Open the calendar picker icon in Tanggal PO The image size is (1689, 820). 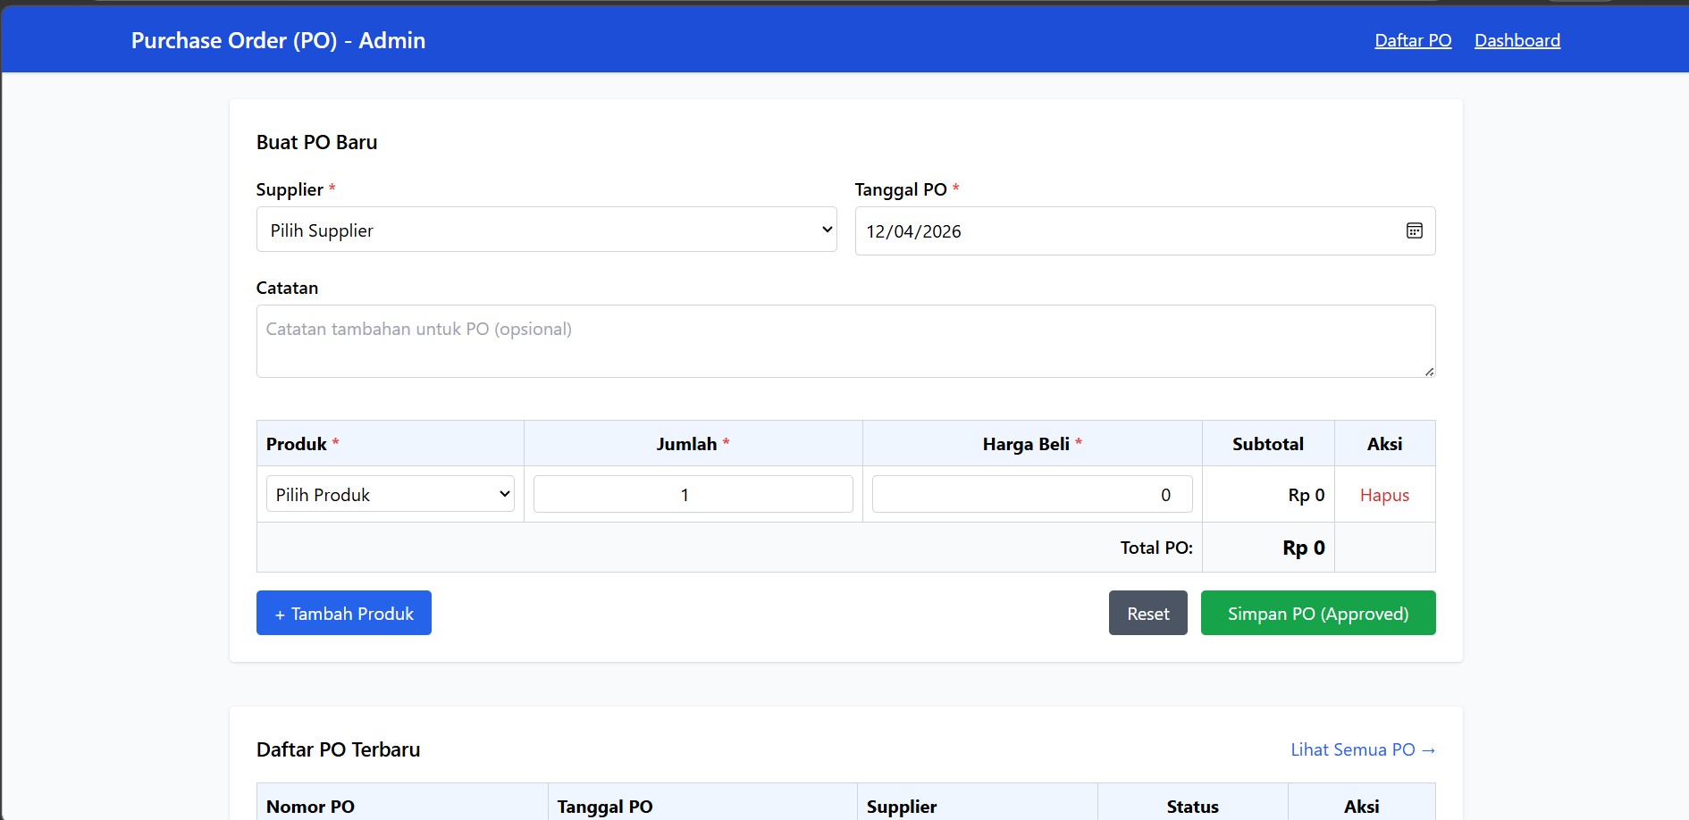click(1414, 231)
